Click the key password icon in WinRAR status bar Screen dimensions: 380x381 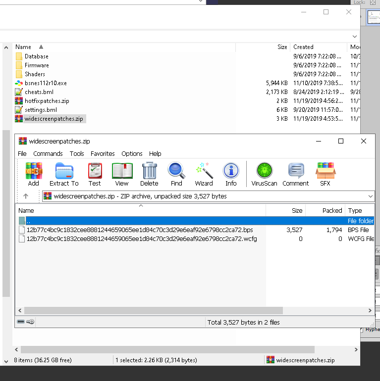tap(30, 322)
